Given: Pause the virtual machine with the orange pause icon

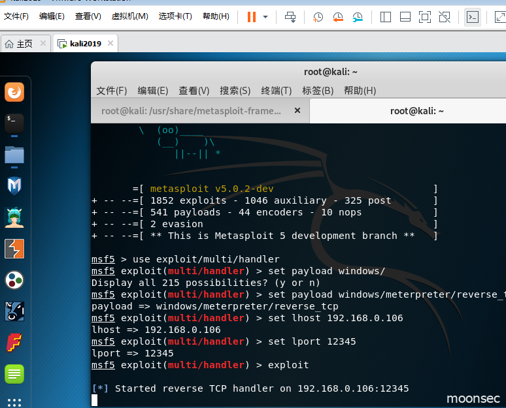Looking at the screenshot, I should coord(252,17).
